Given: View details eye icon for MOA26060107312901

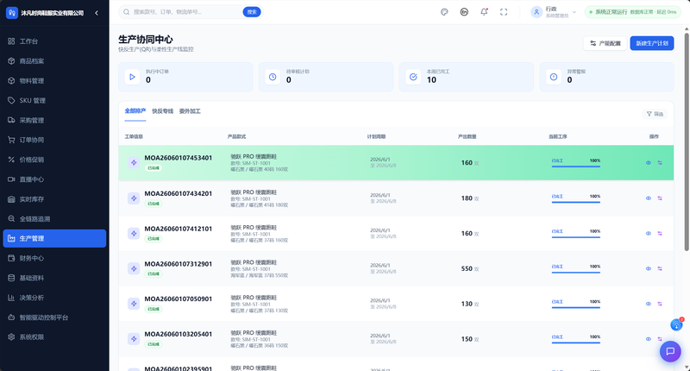Looking at the screenshot, I should point(649,269).
